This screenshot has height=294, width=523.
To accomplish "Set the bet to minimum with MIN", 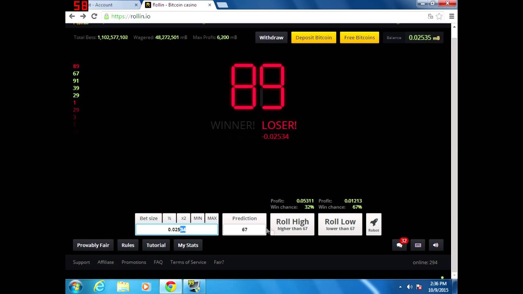I will (x=198, y=218).
